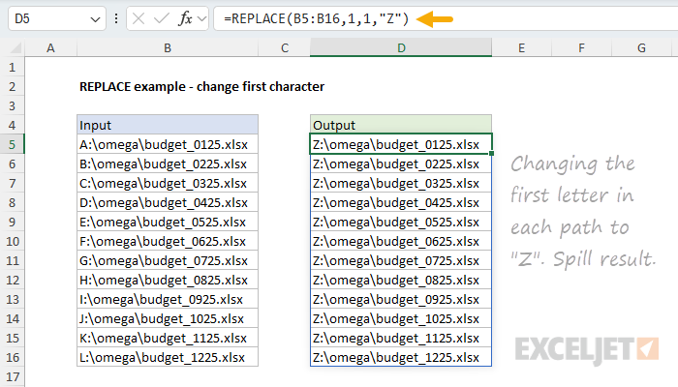Click cell C:\omega\budget_0325.xlsx
Image resolution: width=678 pixels, height=387 pixels.
click(168, 183)
